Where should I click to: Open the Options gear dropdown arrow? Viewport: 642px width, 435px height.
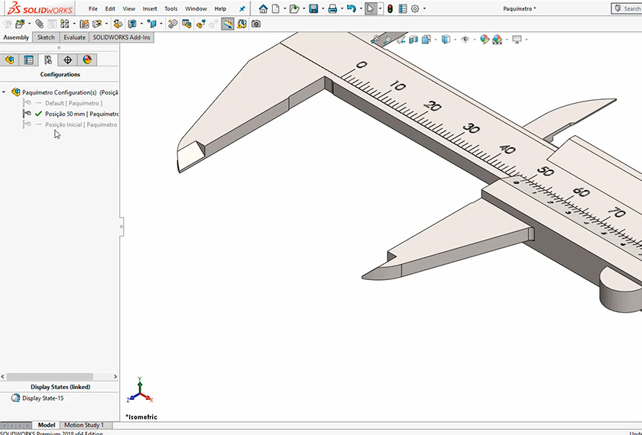pyautogui.click(x=425, y=9)
